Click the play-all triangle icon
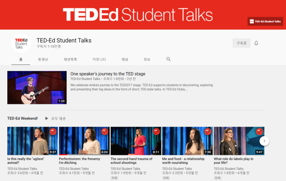The image size is (286, 181). click(x=47, y=118)
